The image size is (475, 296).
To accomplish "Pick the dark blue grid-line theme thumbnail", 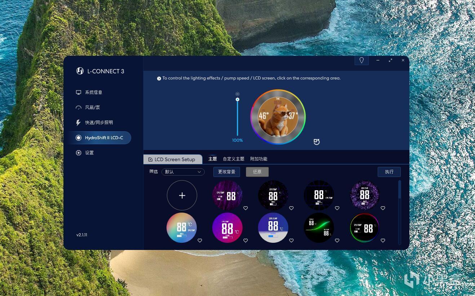I will pyautogui.click(x=319, y=195).
